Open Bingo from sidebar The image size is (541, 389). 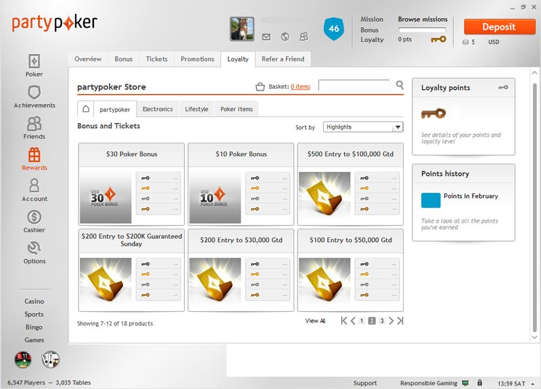click(34, 327)
